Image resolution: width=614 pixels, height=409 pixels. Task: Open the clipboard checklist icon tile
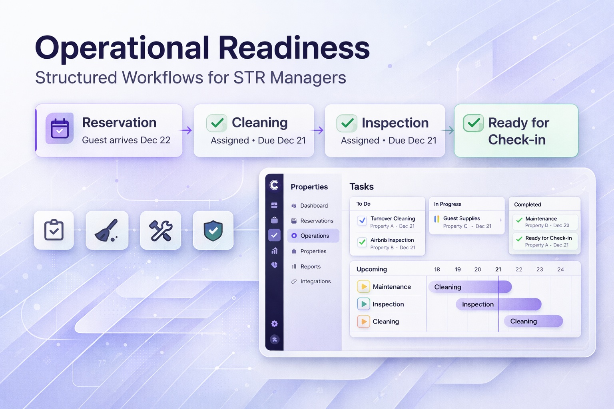pos(54,230)
